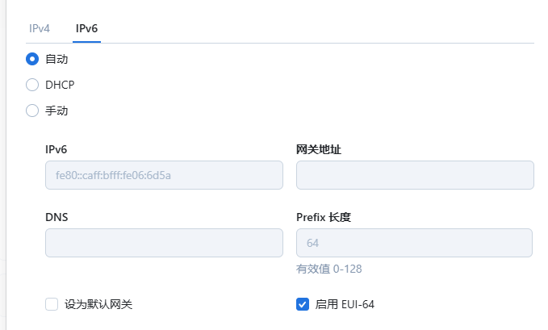Switch to the IPv4 tab
The image size is (548, 330).
point(40,28)
